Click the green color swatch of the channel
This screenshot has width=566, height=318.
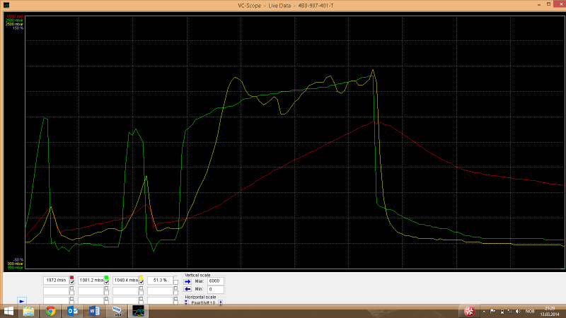pos(107,277)
